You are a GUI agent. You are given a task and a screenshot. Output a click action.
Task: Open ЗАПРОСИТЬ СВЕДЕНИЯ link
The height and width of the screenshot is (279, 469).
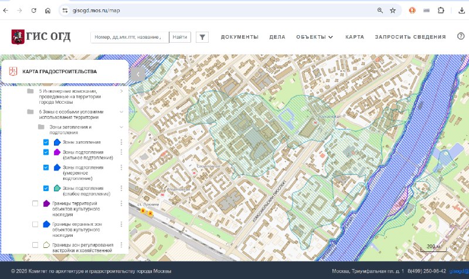click(410, 37)
